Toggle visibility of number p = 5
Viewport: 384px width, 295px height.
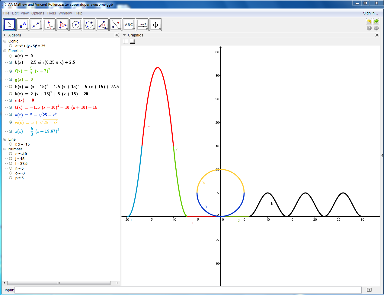11,178
